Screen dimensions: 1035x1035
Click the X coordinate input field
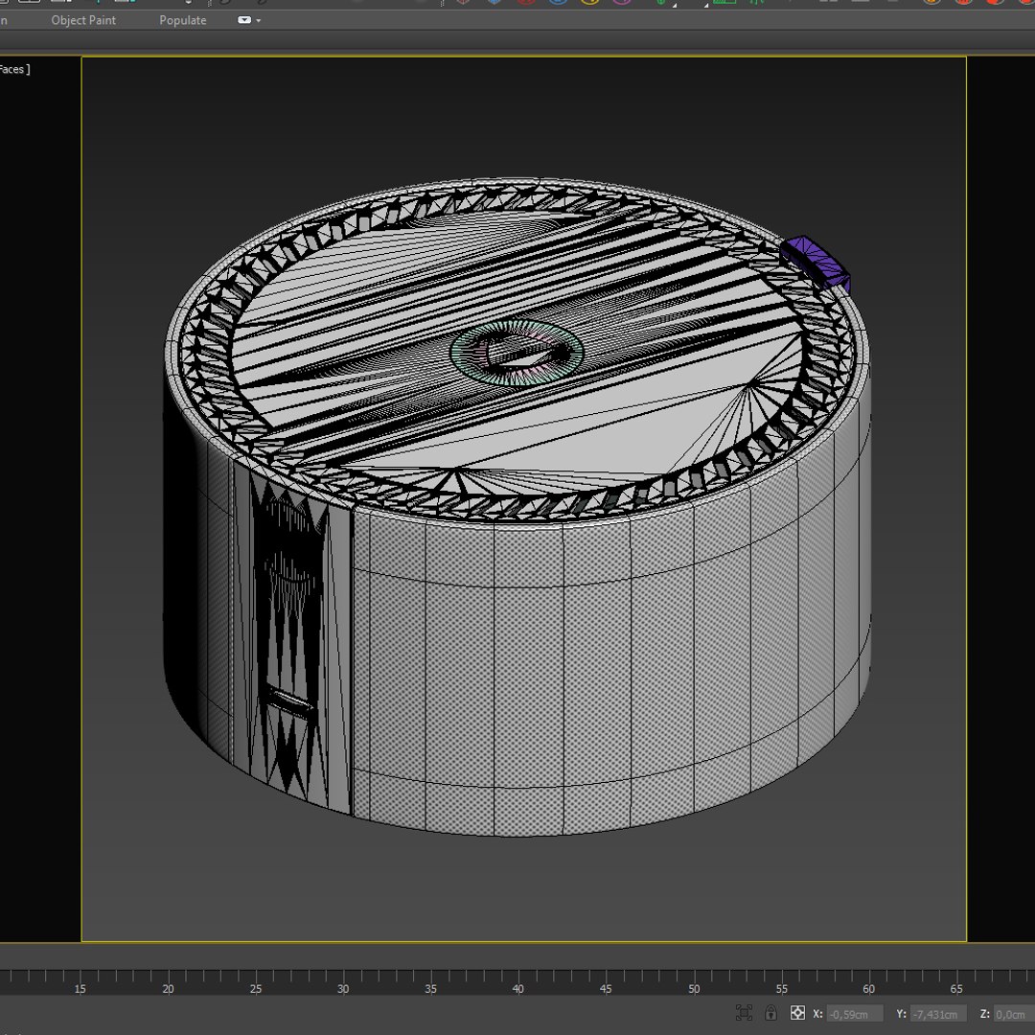click(853, 1014)
